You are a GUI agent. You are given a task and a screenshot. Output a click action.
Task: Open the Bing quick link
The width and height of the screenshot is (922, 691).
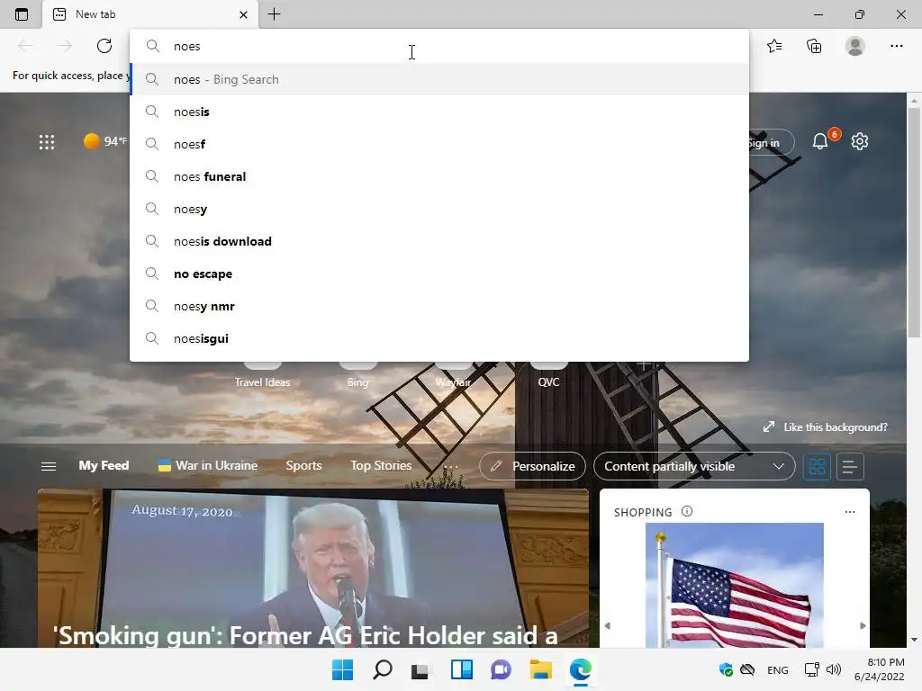click(x=357, y=381)
